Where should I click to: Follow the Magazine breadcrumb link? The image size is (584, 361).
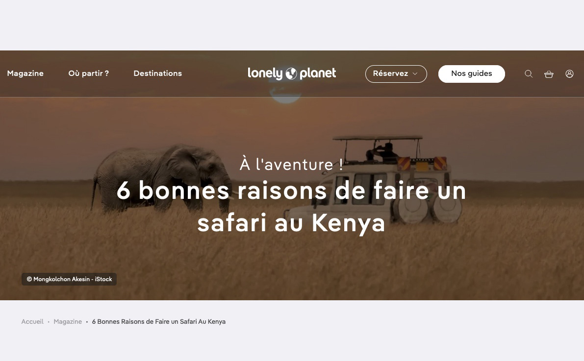(x=68, y=321)
